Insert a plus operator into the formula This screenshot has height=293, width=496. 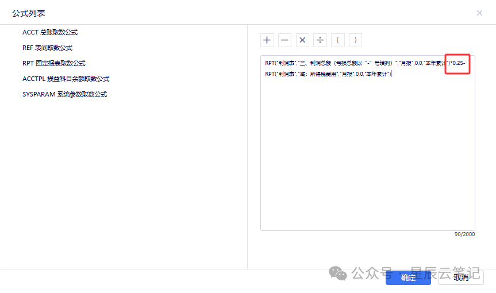(267, 40)
